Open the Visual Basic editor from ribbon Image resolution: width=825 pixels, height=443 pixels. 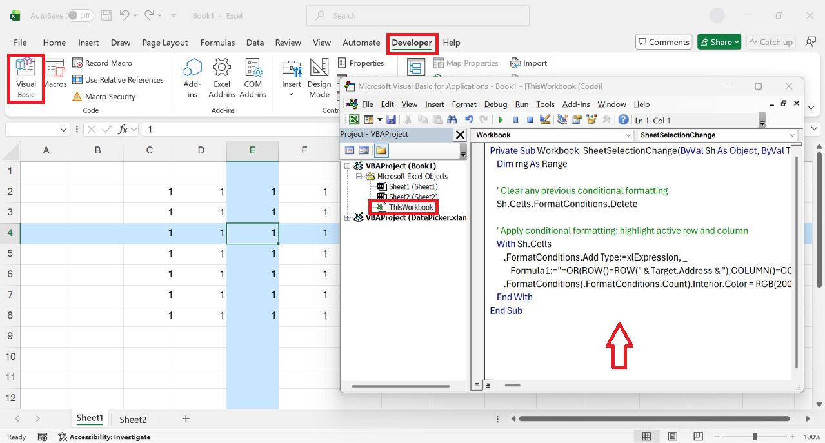(26, 77)
